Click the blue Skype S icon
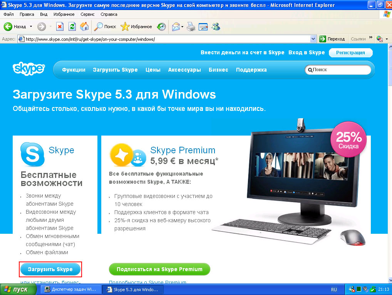Screen dimensions: 392x295 [32, 154]
